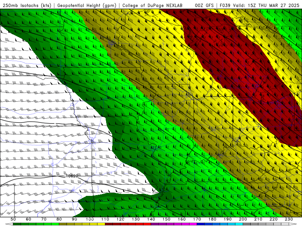Click the '160' color scale label
The height and width of the screenshot is (226, 302).
[x=182, y=219]
